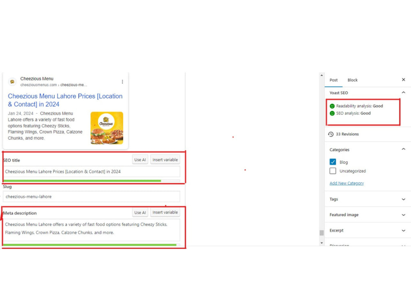Click the scrollbar down arrow
The image size is (411, 308).
click(322, 243)
